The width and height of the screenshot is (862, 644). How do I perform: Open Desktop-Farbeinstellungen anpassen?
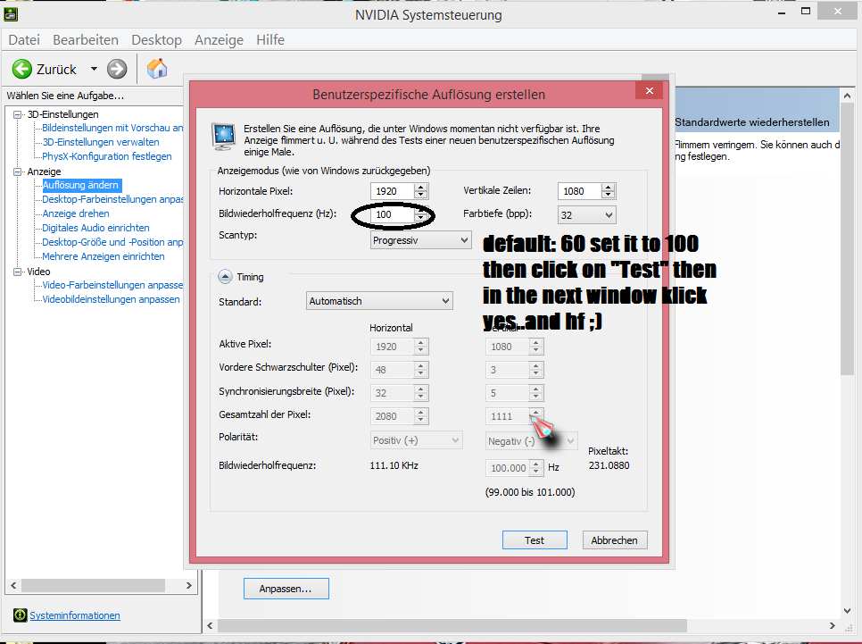(112, 199)
